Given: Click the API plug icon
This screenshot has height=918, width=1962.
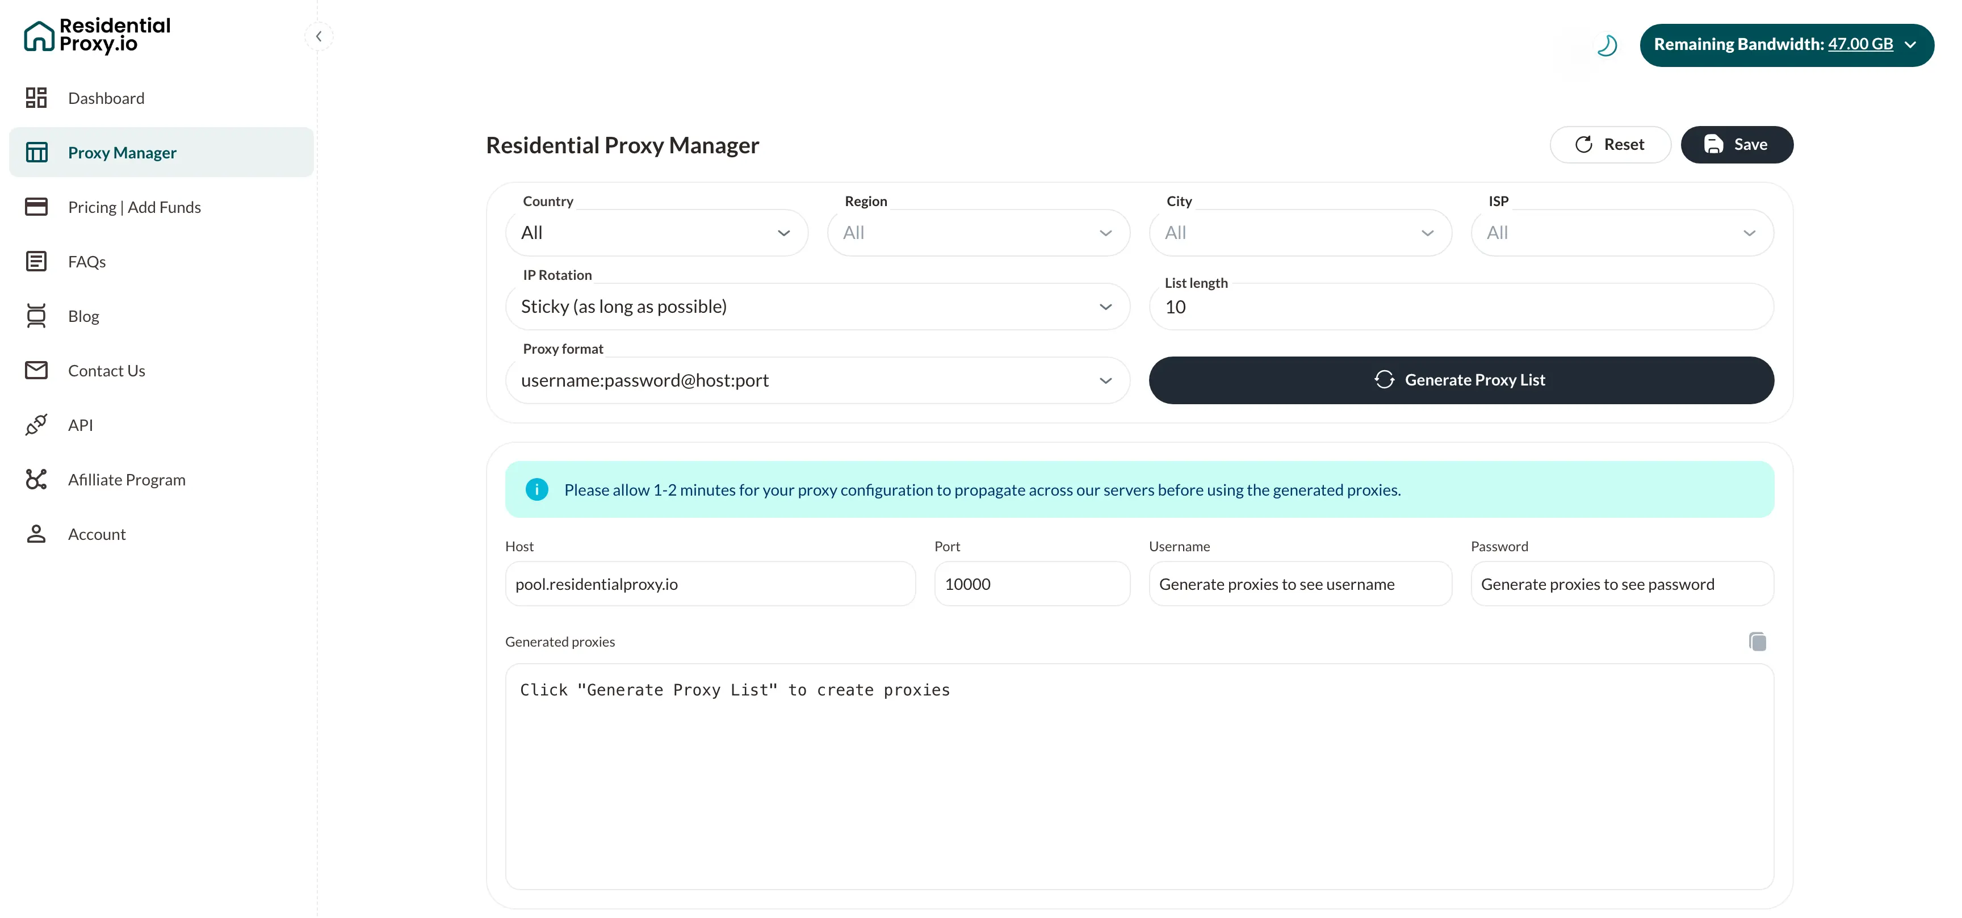Looking at the screenshot, I should [x=36, y=424].
